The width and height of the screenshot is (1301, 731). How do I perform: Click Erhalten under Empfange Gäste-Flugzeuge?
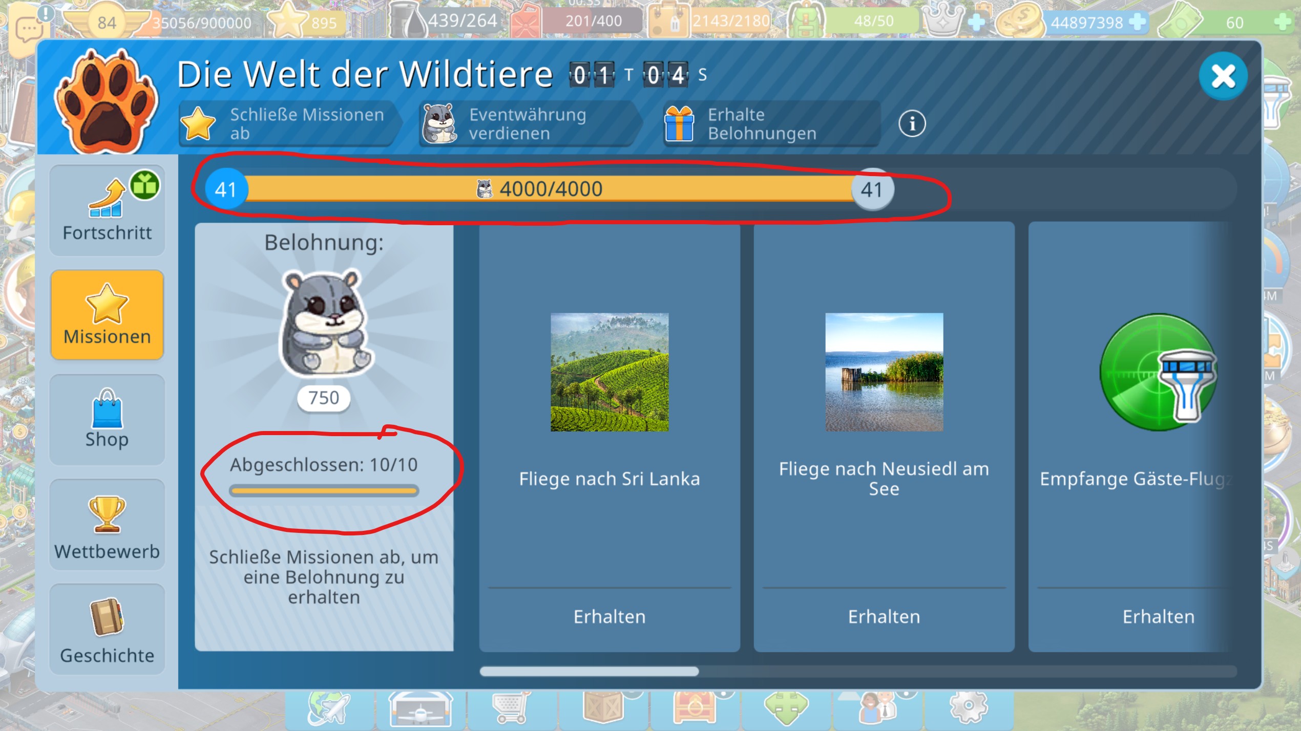(x=1159, y=617)
